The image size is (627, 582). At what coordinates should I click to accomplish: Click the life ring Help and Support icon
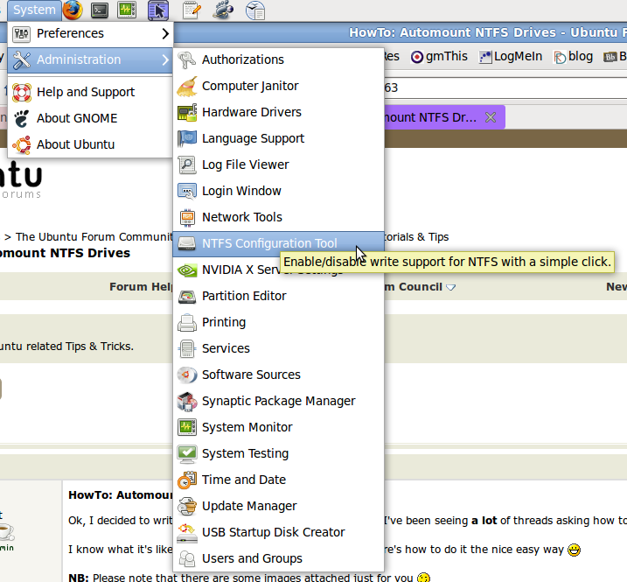[22, 93]
